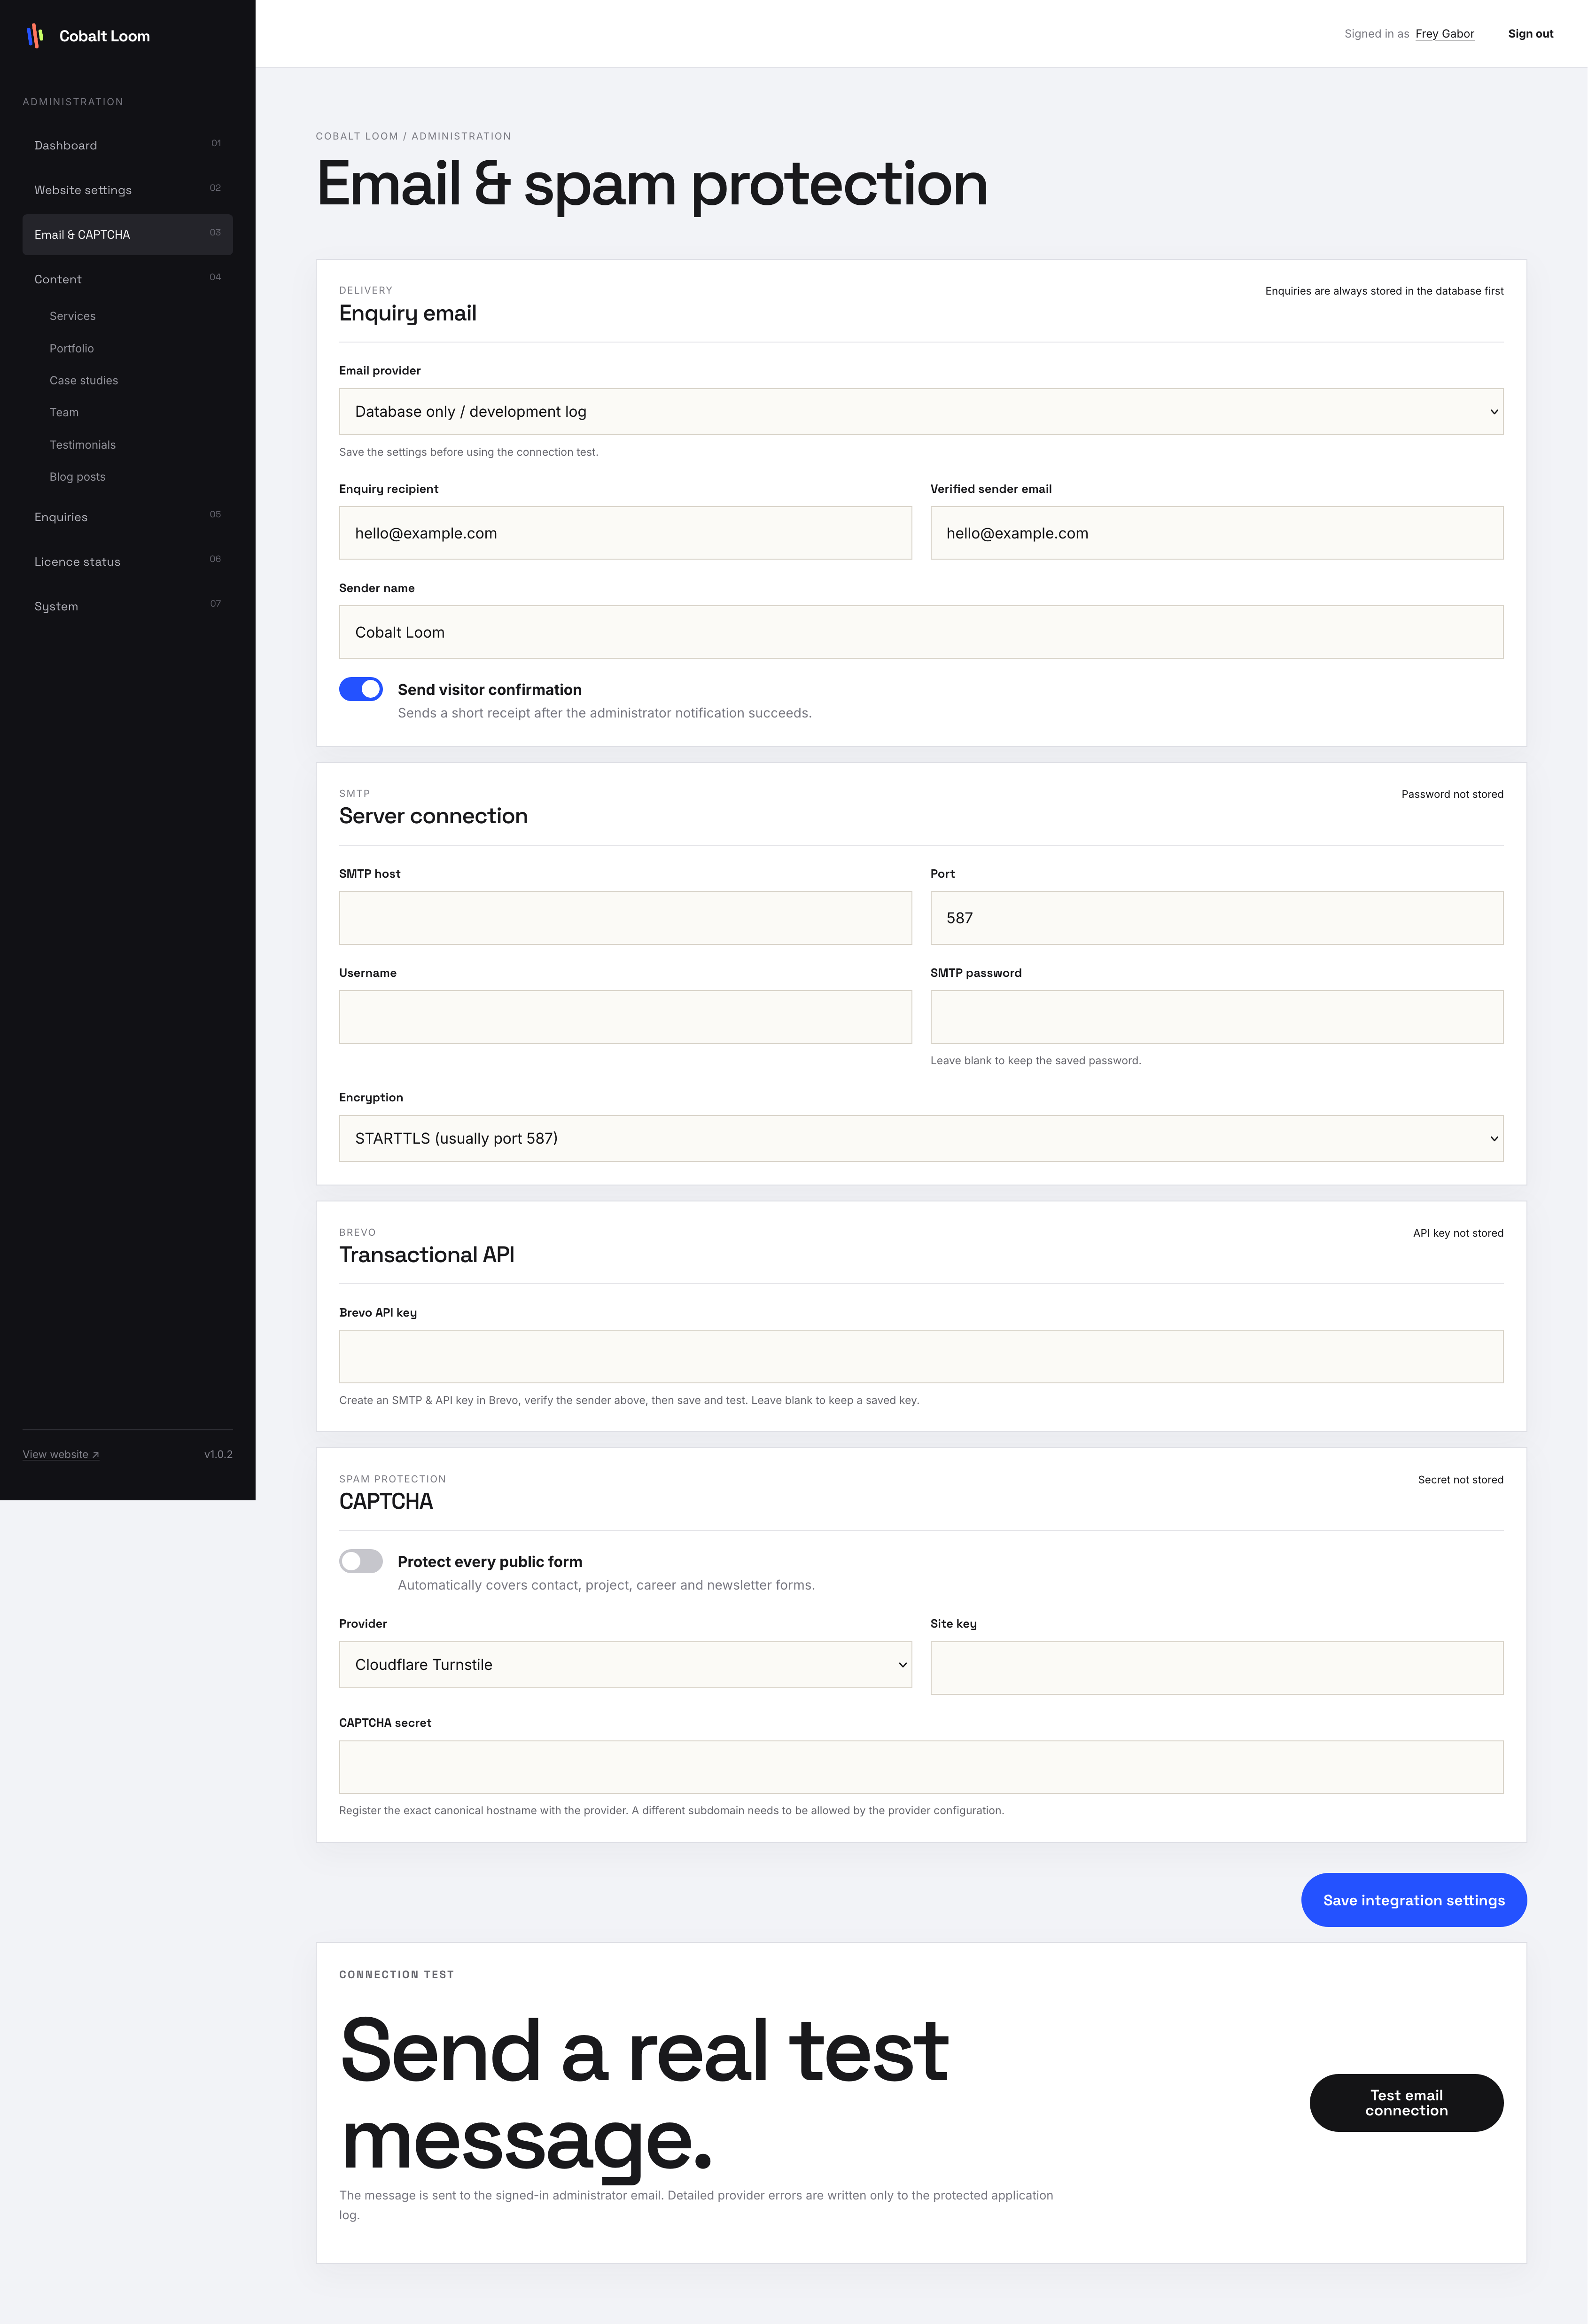The height and width of the screenshot is (2324, 1588).
Task: Focus the SMTP host field
Action: (x=625, y=918)
